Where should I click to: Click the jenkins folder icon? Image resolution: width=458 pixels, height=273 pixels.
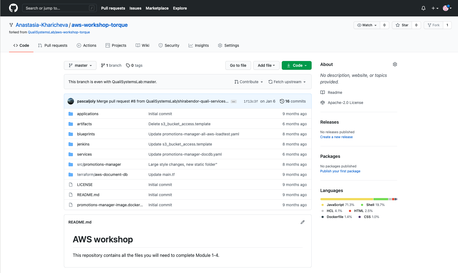71,144
